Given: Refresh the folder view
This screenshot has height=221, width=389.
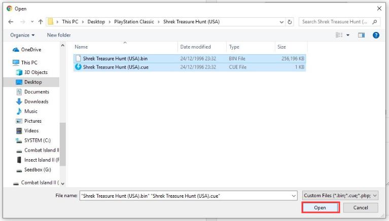Looking at the screenshot, I should point(290,22).
